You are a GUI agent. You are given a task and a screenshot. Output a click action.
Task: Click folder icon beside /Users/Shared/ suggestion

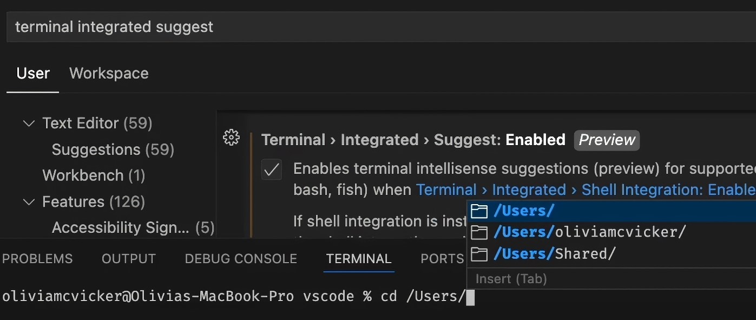pos(479,254)
